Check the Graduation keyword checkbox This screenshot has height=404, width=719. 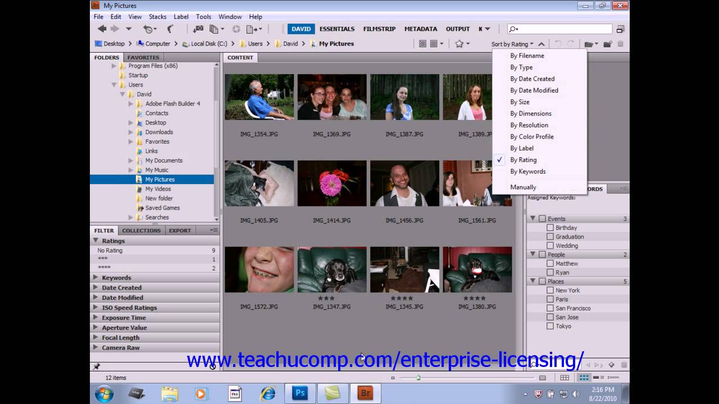click(550, 237)
